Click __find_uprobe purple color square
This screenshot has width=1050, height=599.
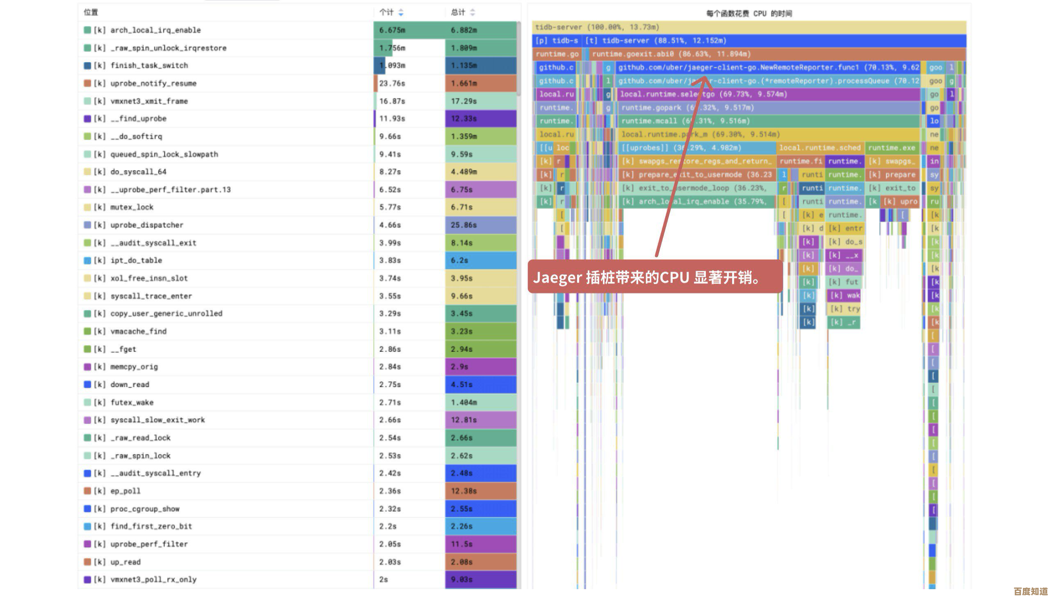coord(87,118)
